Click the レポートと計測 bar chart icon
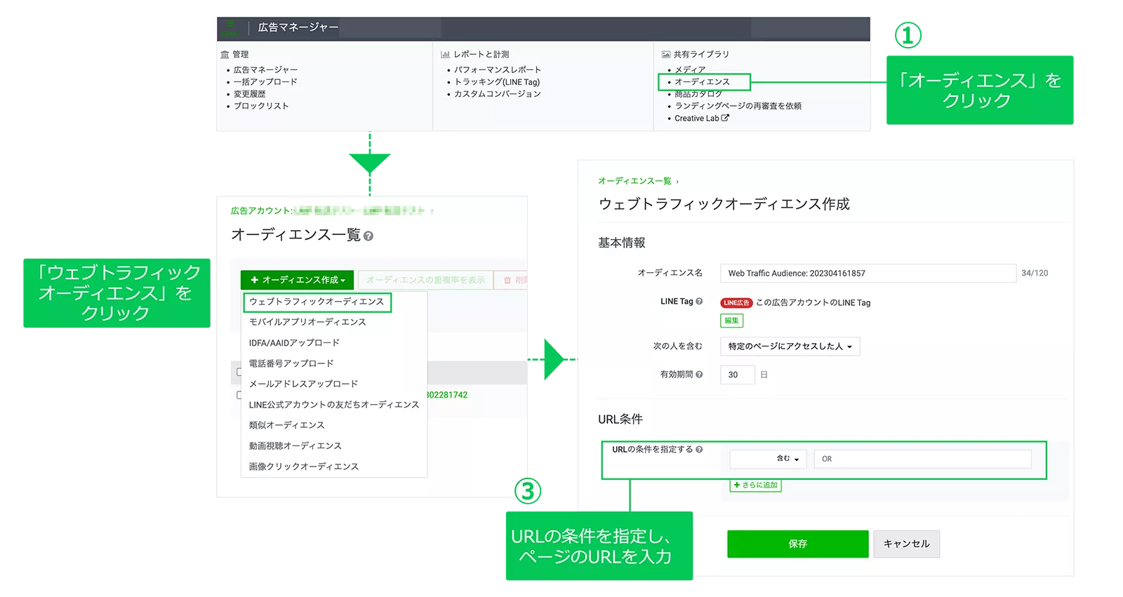Screen dimensions: 1123x597 [445, 54]
